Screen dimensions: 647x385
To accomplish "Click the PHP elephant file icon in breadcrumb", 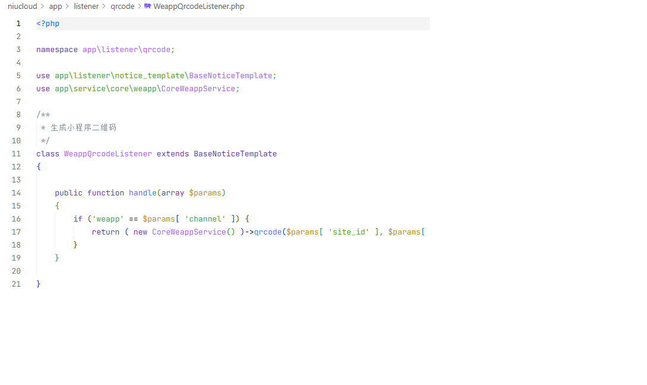I will tap(147, 6).
